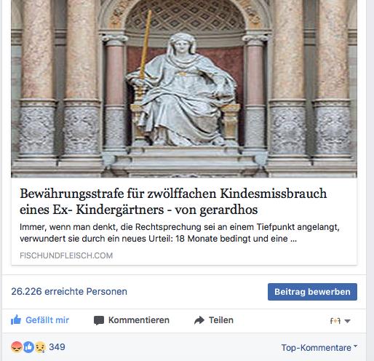Click the Kommentieren speech bubble icon

tap(99, 320)
